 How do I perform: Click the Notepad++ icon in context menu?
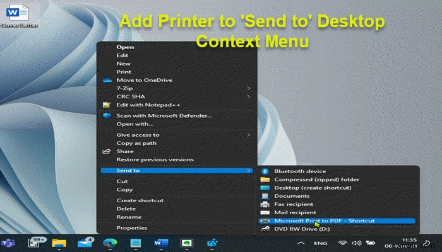coord(107,105)
